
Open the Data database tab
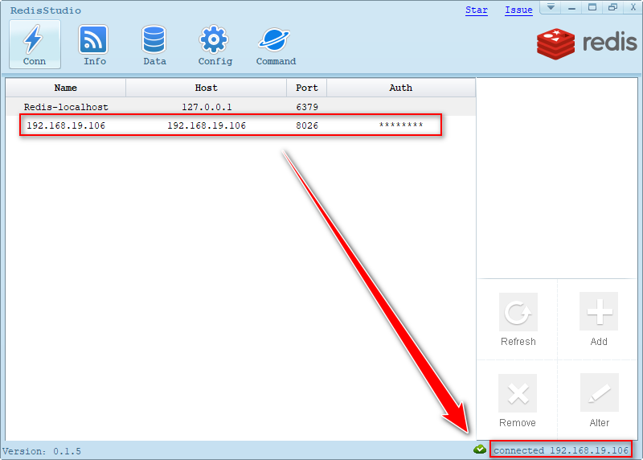(x=154, y=44)
